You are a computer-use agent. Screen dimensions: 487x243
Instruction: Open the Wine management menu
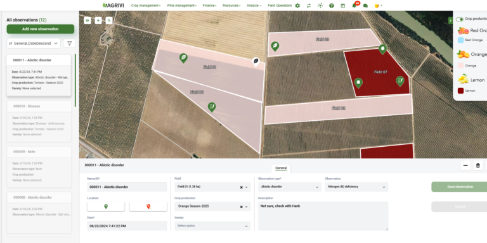pyautogui.click(x=181, y=6)
